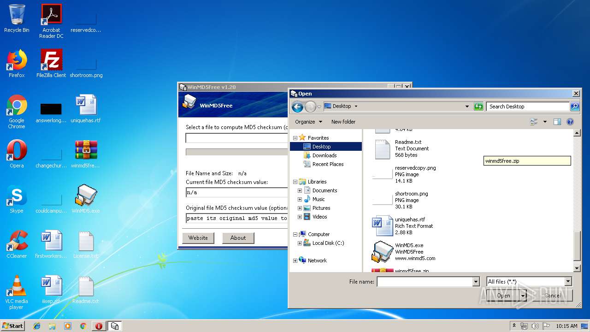Select firstworkers document on desktop
This screenshot has height=332, width=590.
point(51,244)
